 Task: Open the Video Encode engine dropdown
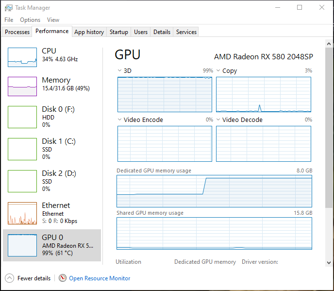[x=120, y=120]
